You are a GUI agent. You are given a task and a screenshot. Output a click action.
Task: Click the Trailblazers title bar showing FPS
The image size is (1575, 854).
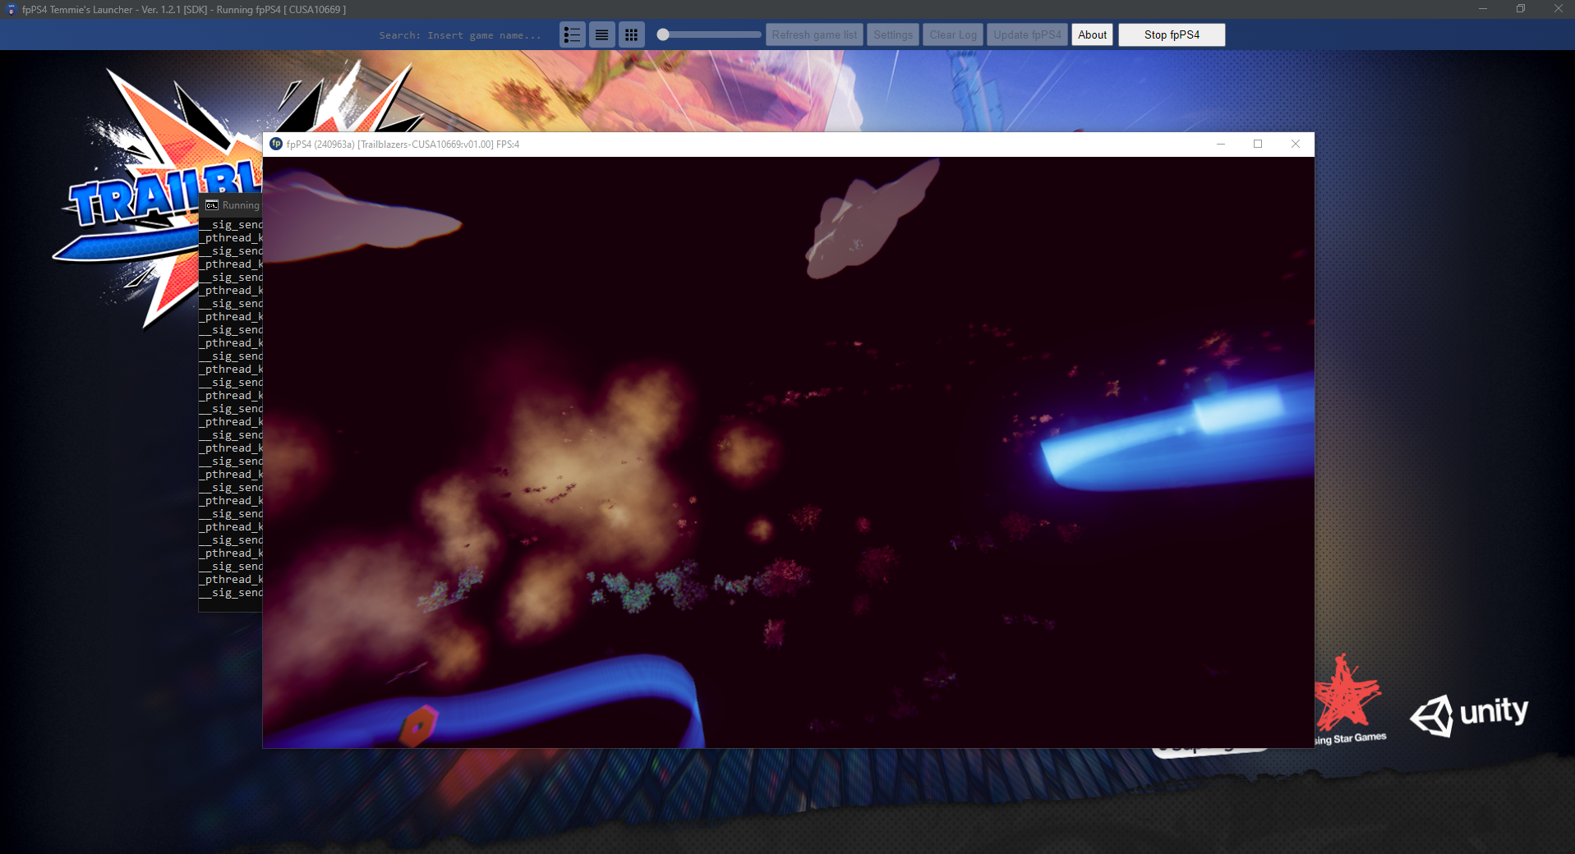[402, 144]
